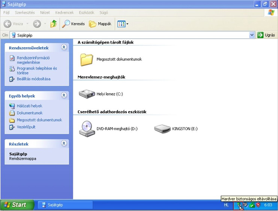
Task: Open the Vissza back history dropdown arrow
Action: click(x=27, y=24)
